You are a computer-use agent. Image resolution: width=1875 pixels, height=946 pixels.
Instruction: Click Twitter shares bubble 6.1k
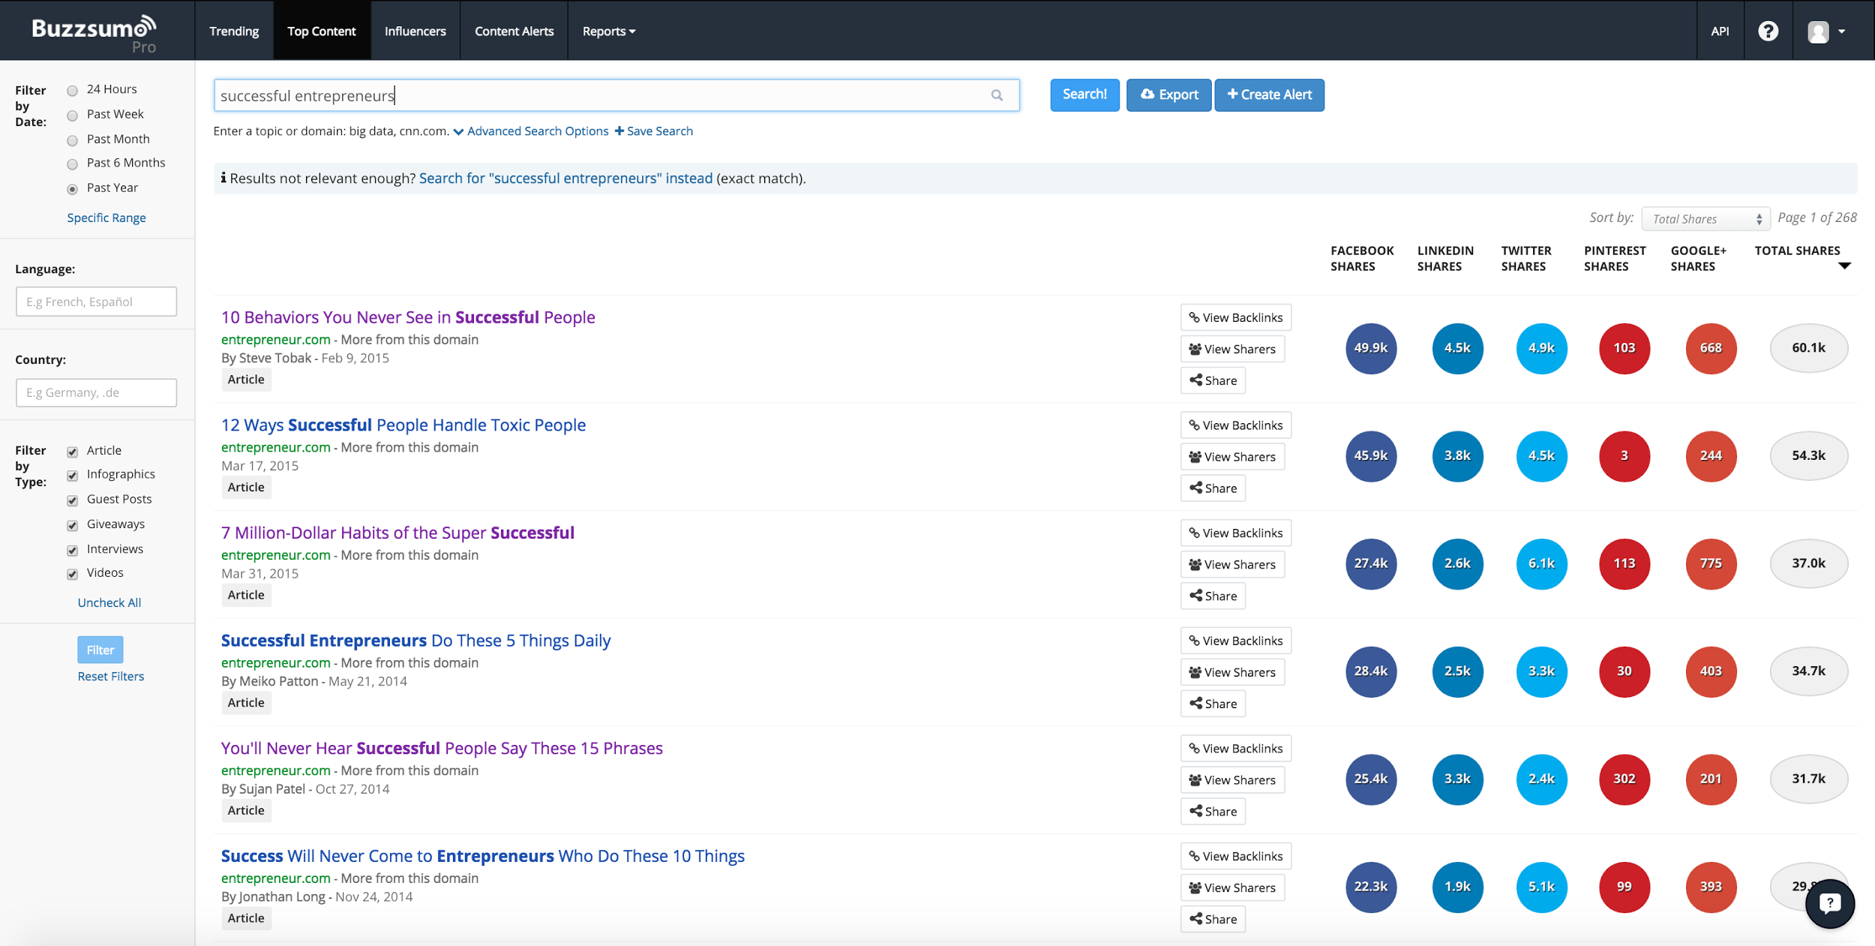click(1541, 563)
